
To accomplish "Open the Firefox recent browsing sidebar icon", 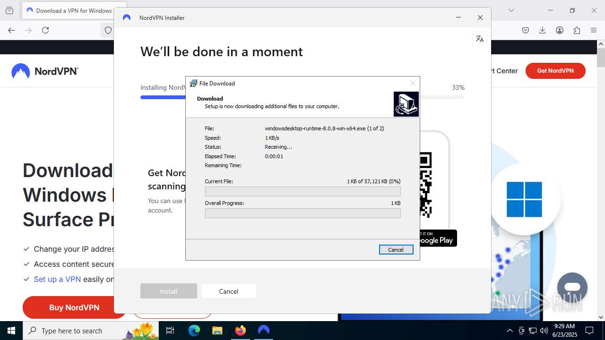I will point(9,10).
